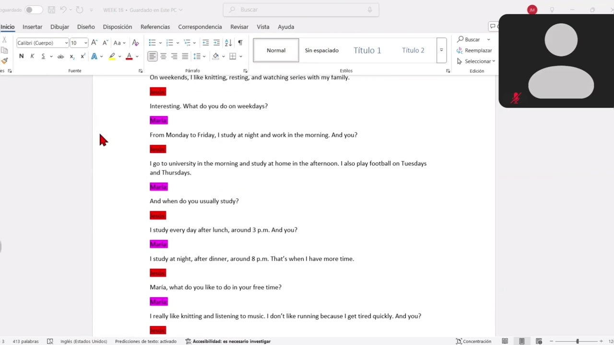Click the 413 palabras word count
This screenshot has width=614, height=345.
25,341
